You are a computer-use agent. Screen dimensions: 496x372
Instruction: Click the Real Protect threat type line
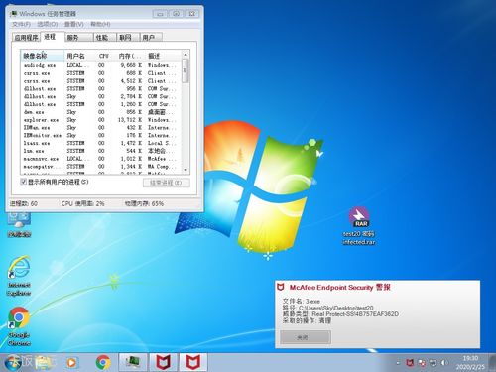pos(340,313)
